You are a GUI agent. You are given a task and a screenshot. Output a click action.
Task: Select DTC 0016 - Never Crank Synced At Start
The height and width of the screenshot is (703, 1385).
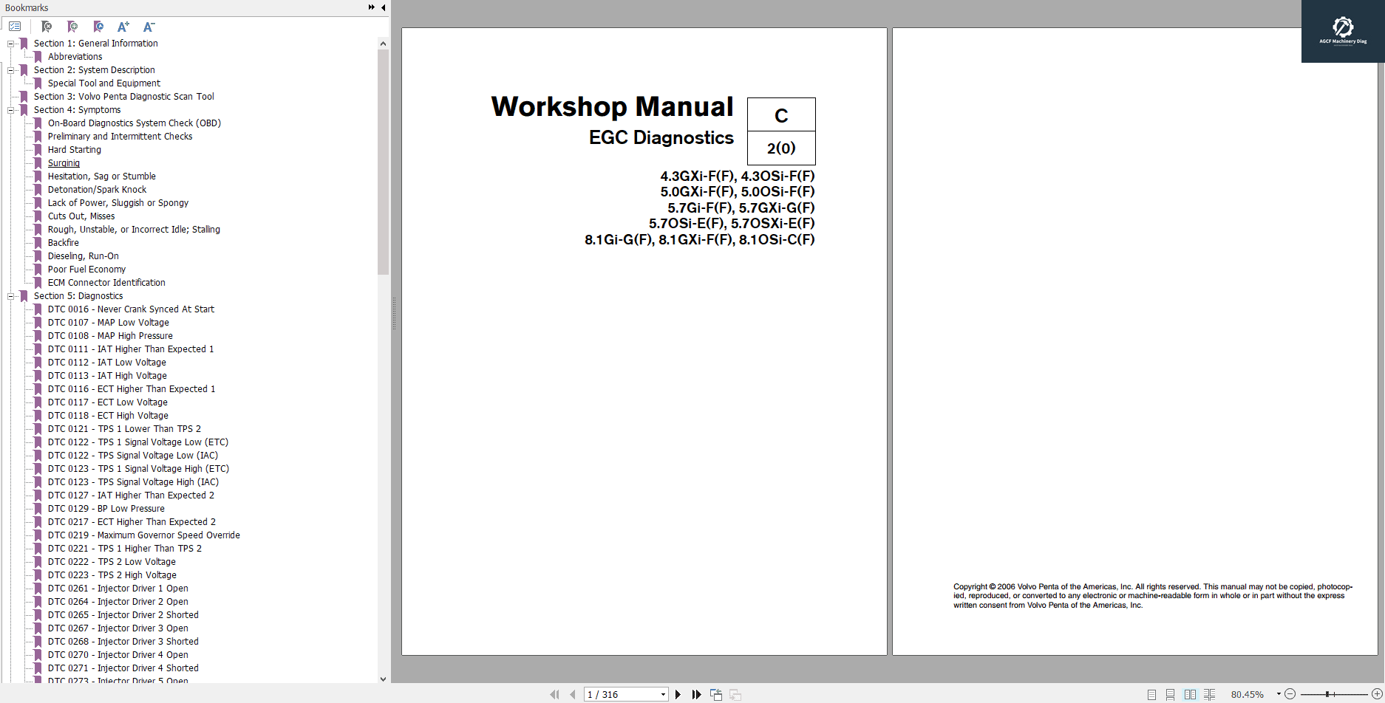[131, 309]
